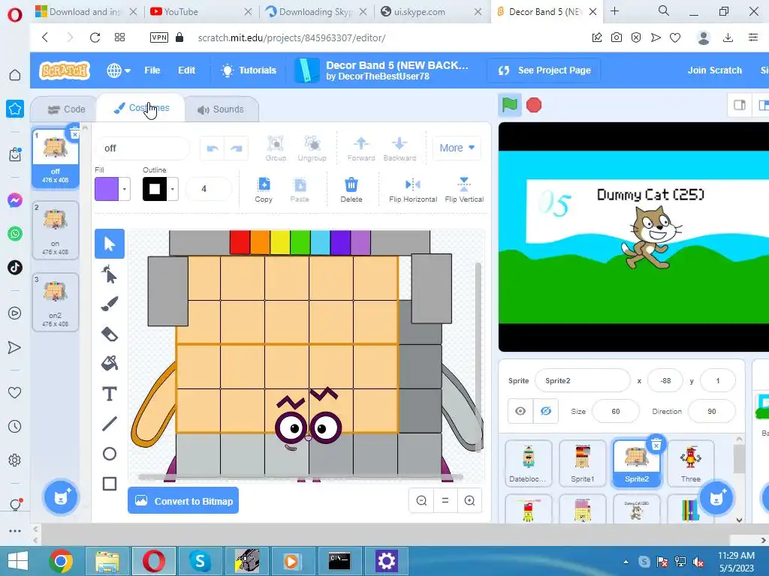Click the red stop button
The width and height of the screenshot is (769, 576).
coord(534,105)
